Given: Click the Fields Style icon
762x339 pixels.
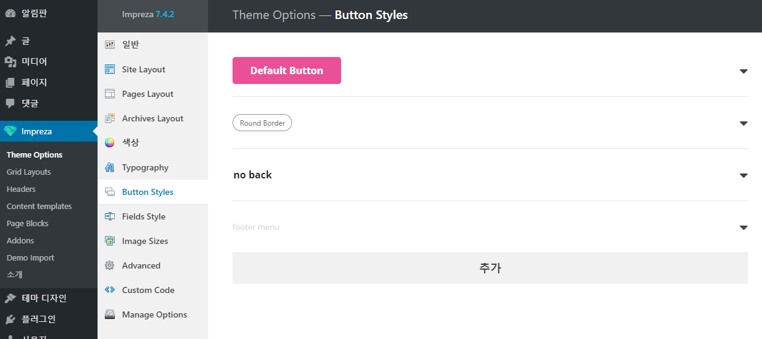Looking at the screenshot, I should click(110, 216).
